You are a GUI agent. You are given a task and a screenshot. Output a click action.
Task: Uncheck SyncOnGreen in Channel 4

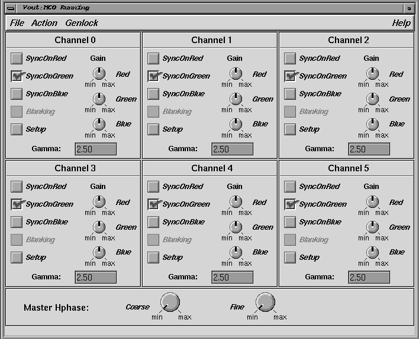point(153,204)
